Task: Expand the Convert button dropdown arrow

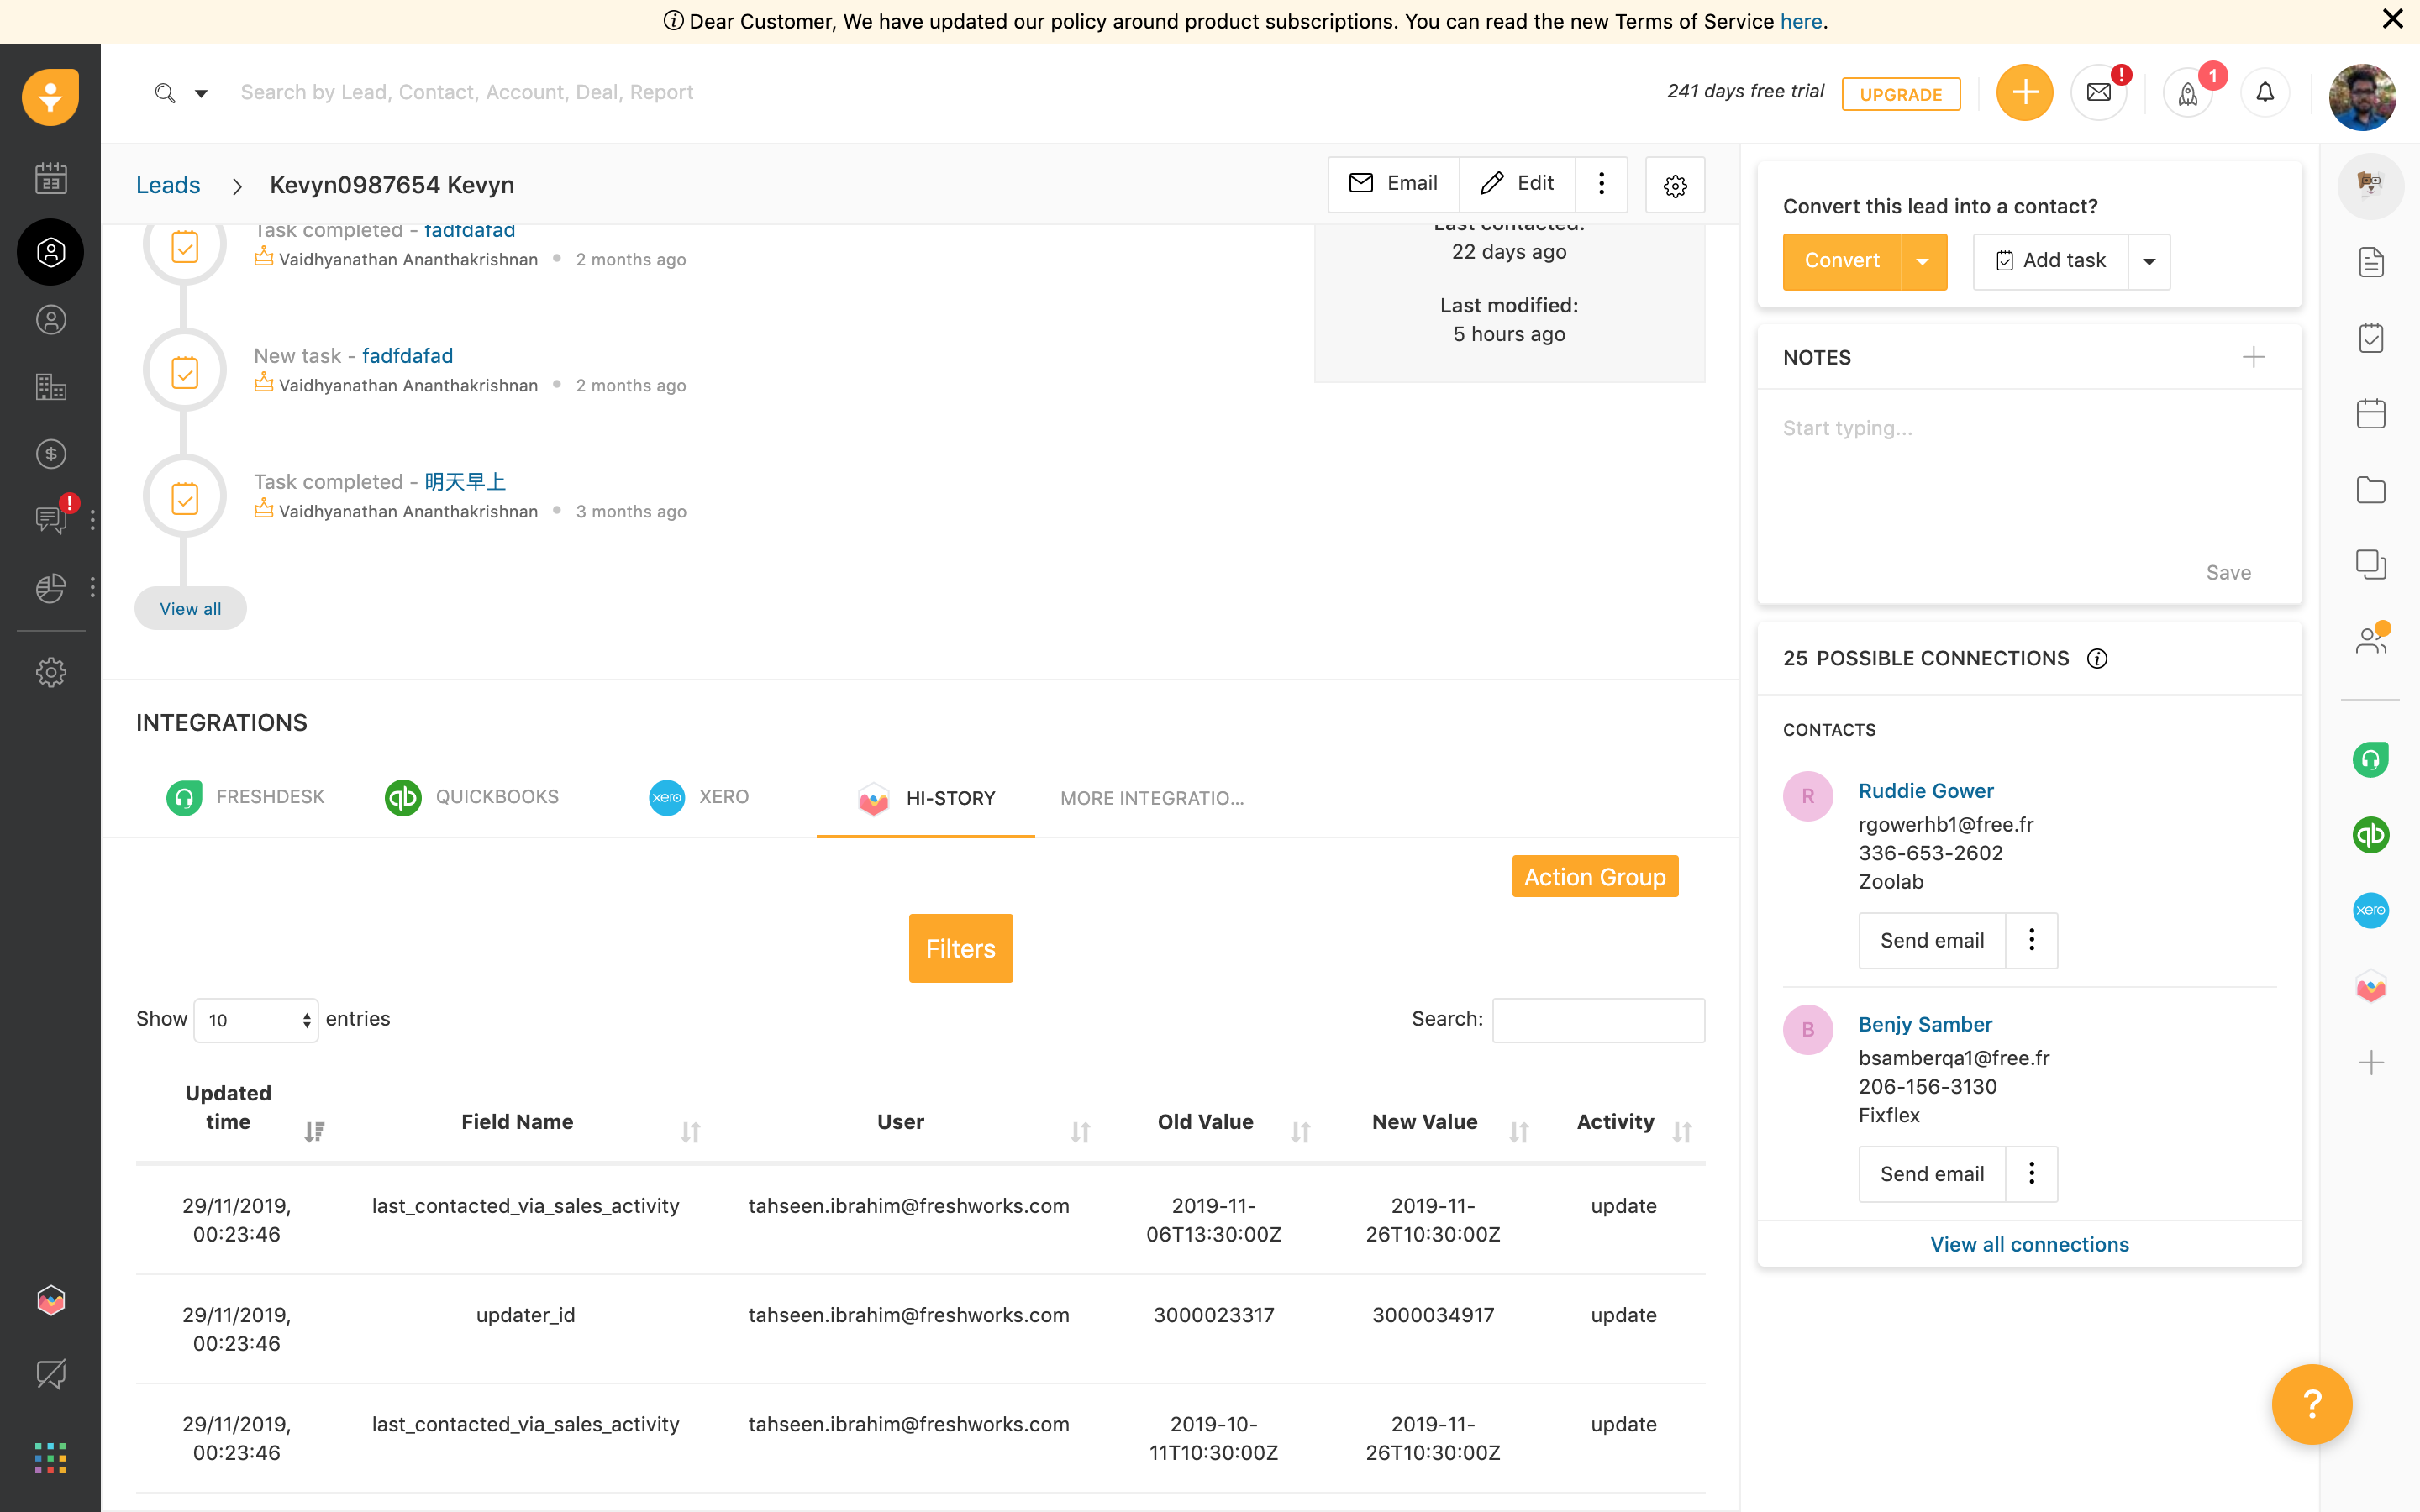Action: click(x=1923, y=261)
